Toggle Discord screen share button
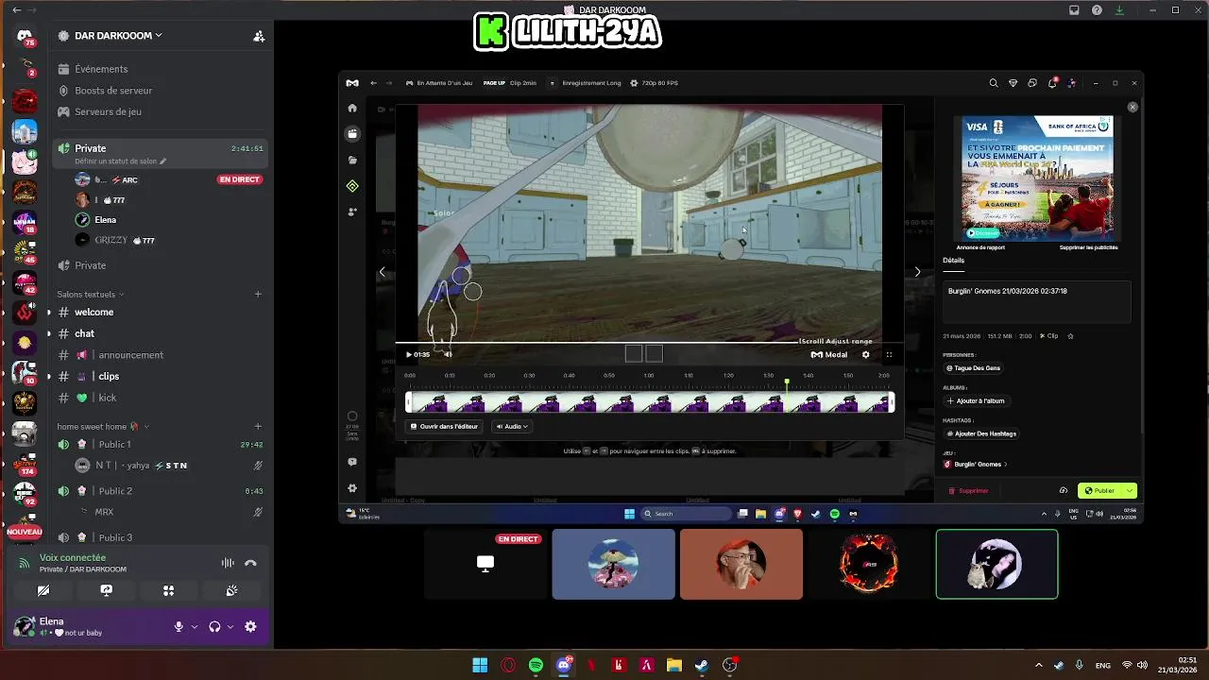The image size is (1209, 680). coord(106,590)
